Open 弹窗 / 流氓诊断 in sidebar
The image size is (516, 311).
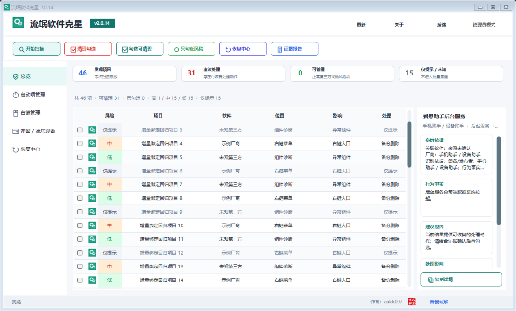35,131
